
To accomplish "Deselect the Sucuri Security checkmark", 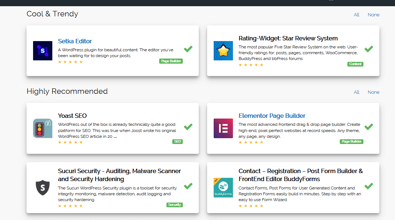I will pos(188,186).
